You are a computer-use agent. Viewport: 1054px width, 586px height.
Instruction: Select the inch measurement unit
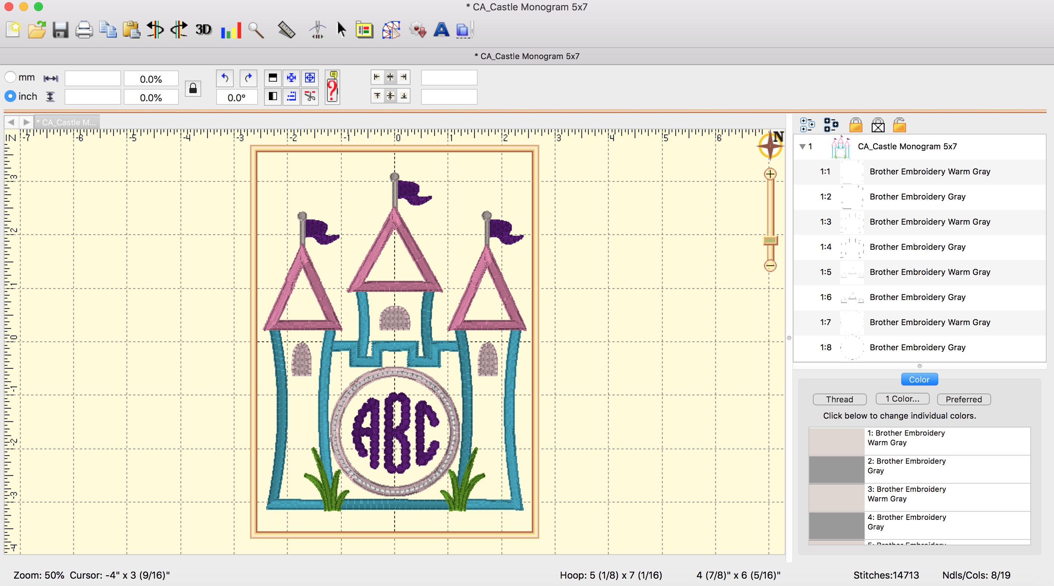[11, 96]
